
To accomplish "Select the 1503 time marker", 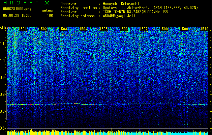I will [x=63, y=29].
